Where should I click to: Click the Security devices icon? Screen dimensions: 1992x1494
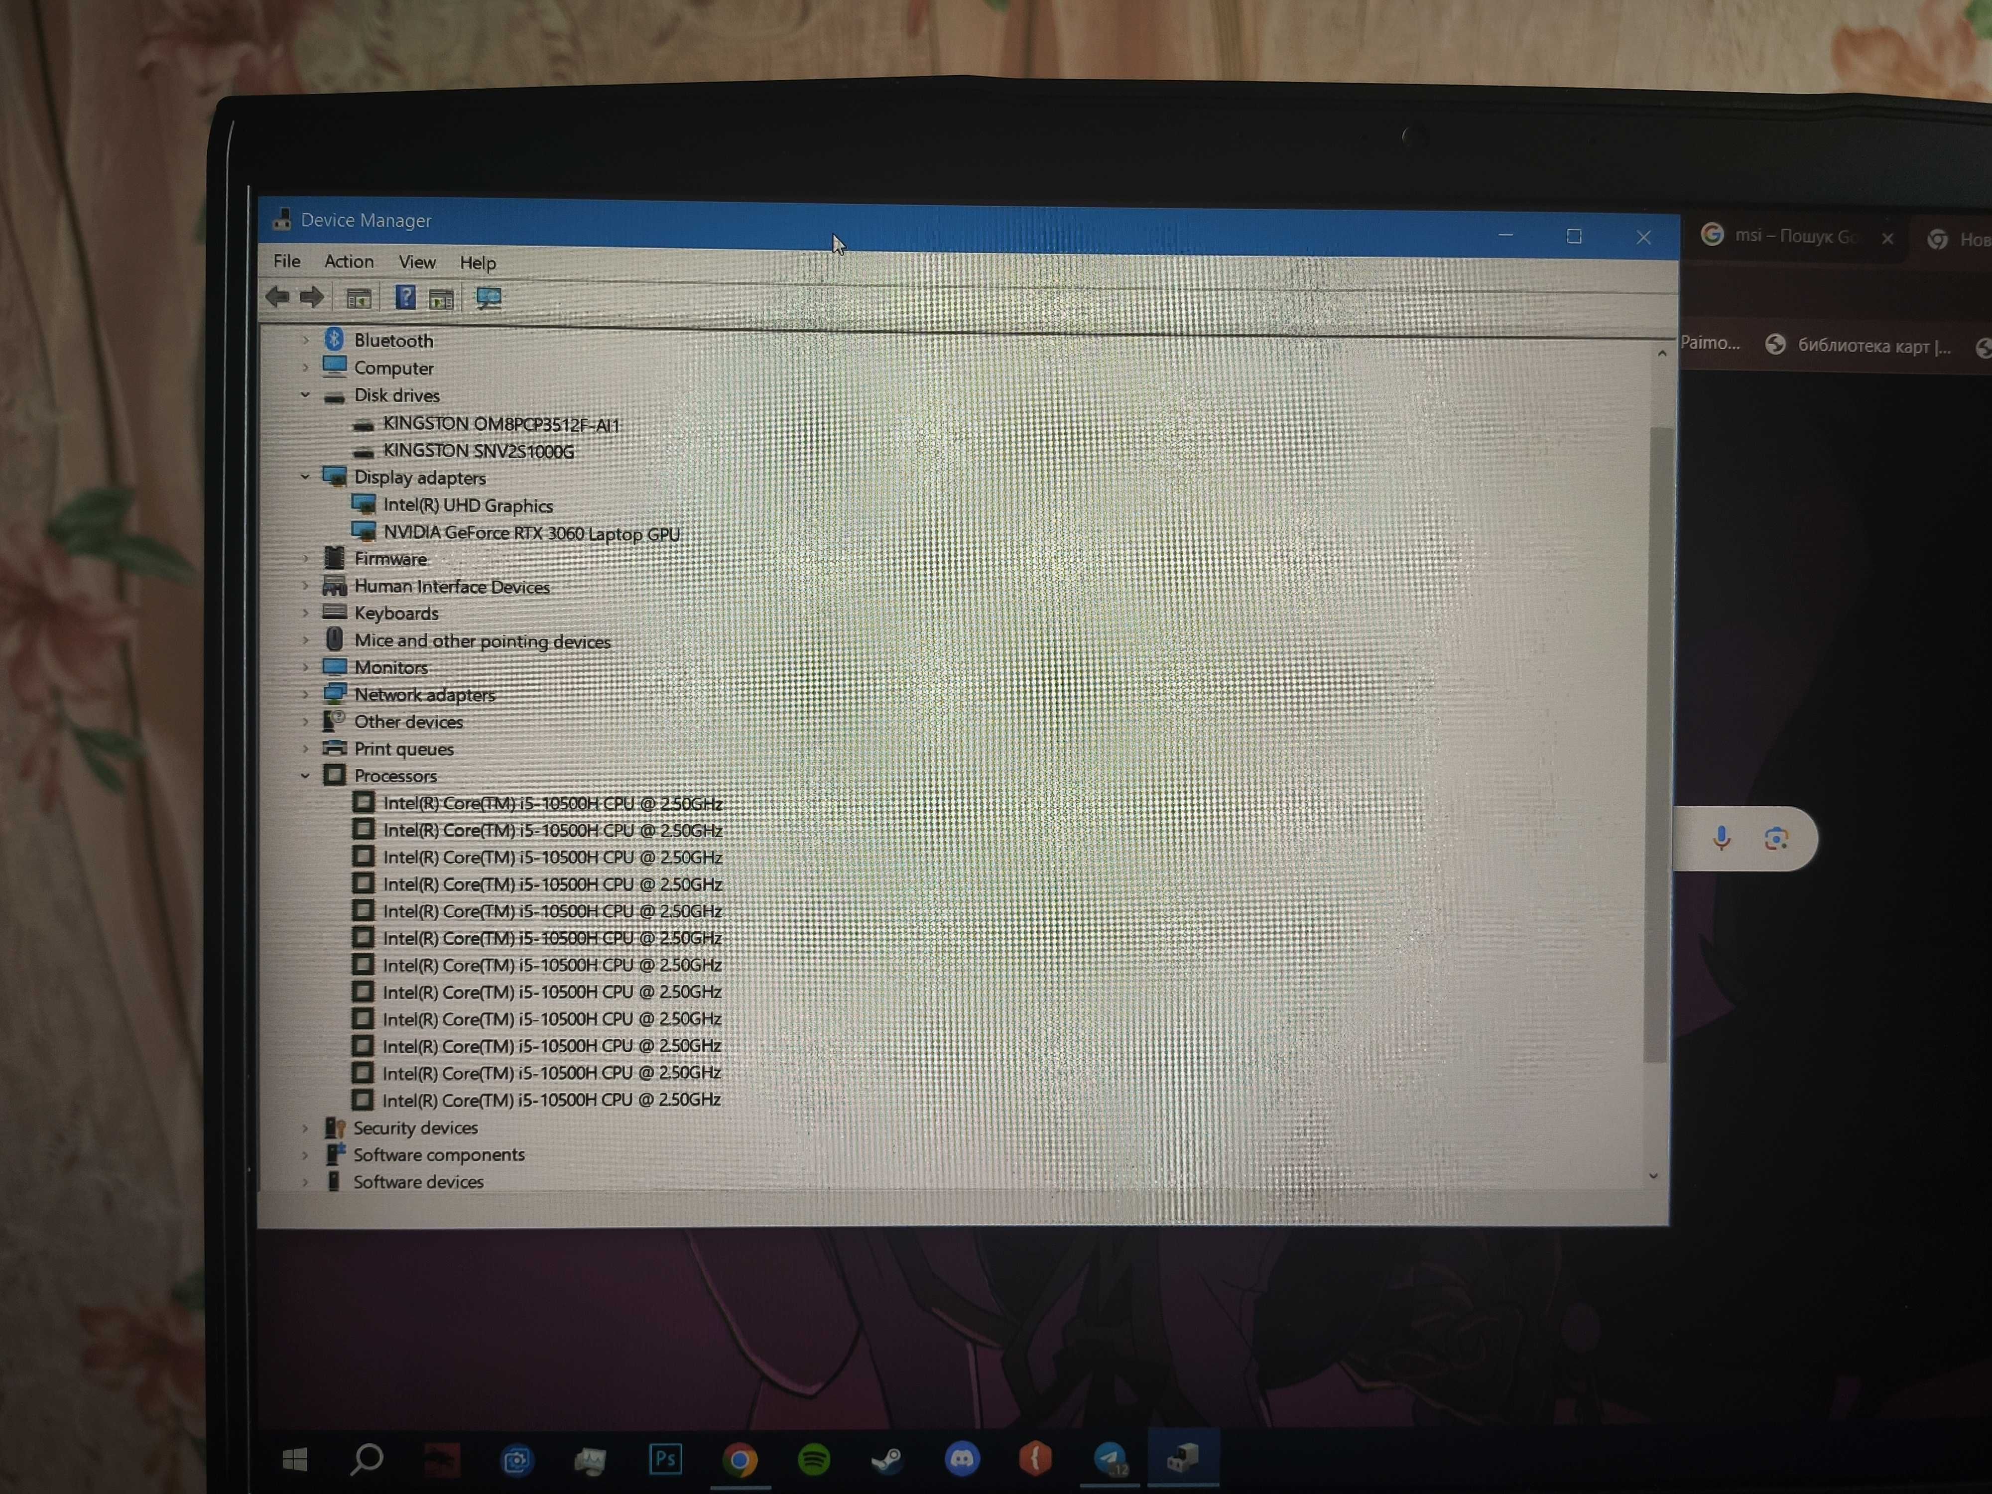[334, 1126]
